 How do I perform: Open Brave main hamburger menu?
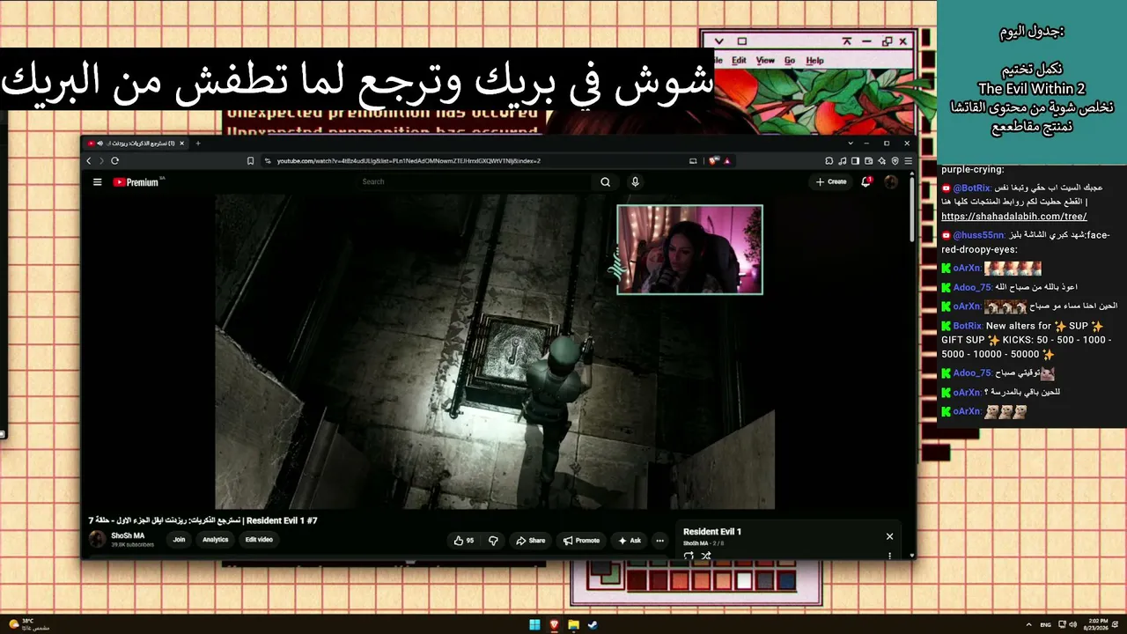coord(908,161)
